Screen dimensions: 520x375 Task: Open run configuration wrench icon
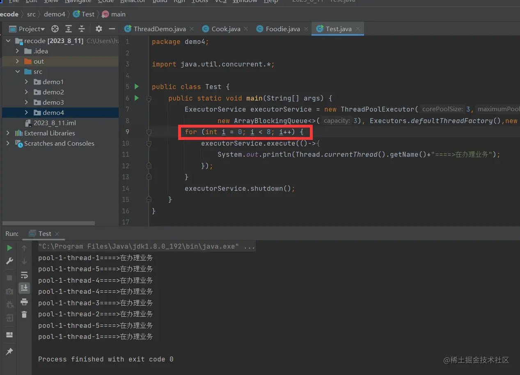(9, 261)
